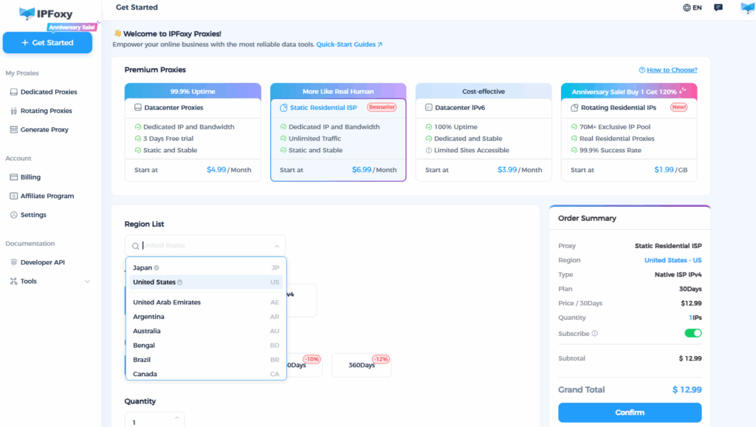Click the Rotating Proxies sidebar icon
This screenshot has height=427, width=756.
14,111
